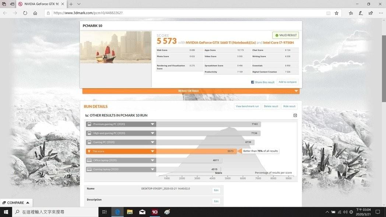Open the share page icon
The image size is (386, 217).
pyautogui.click(x=371, y=13)
